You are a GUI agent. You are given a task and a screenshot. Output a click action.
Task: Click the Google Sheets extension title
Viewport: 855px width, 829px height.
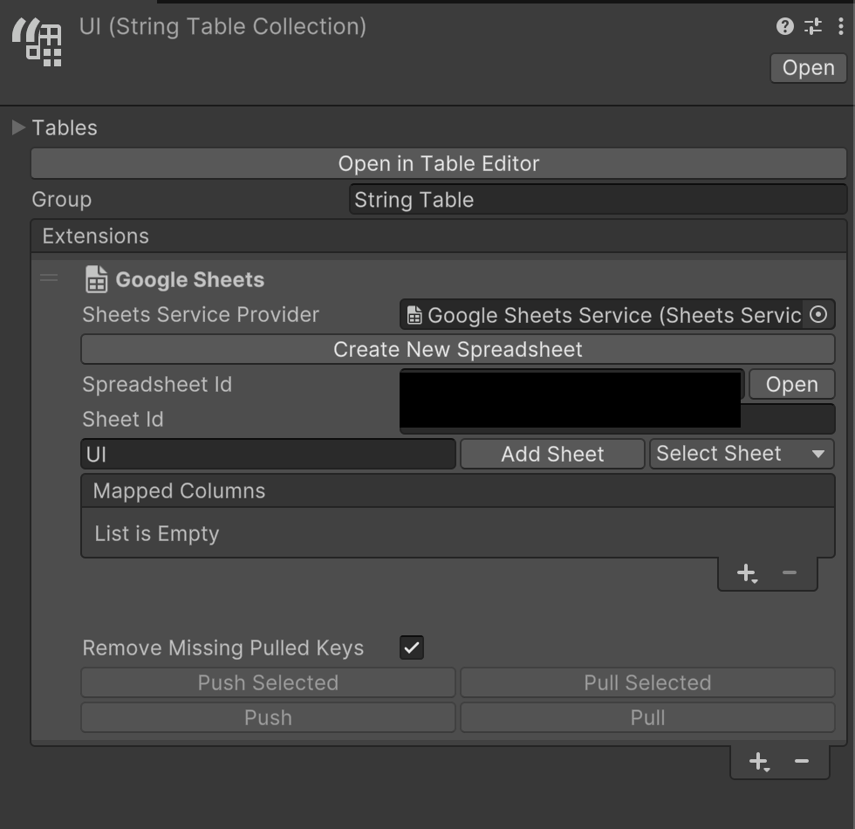click(x=190, y=280)
